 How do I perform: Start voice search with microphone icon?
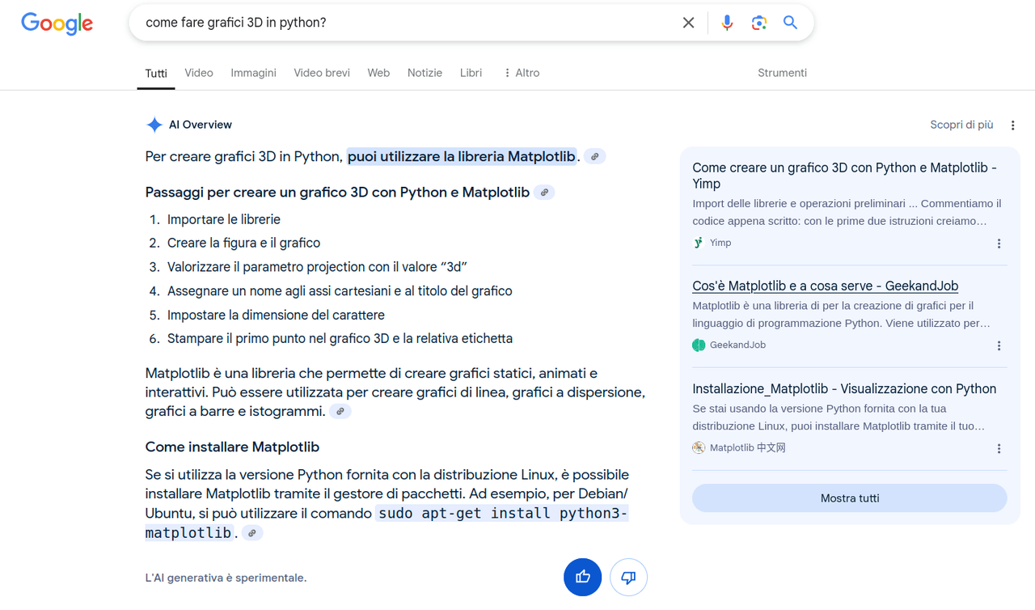pos(727,23)
